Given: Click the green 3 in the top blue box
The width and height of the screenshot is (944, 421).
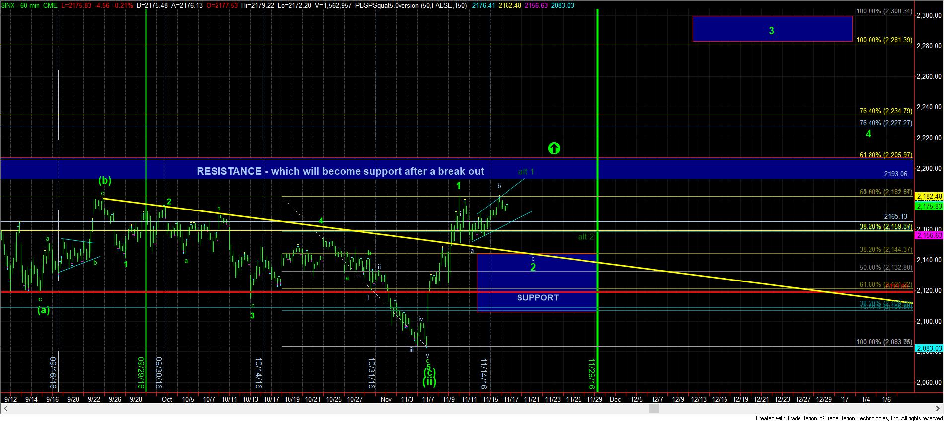Looking at the screenshot, I should (771, 31).
